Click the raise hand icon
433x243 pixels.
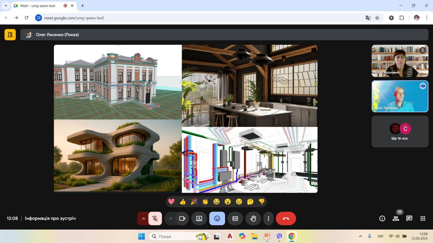(x=253, y=218)
